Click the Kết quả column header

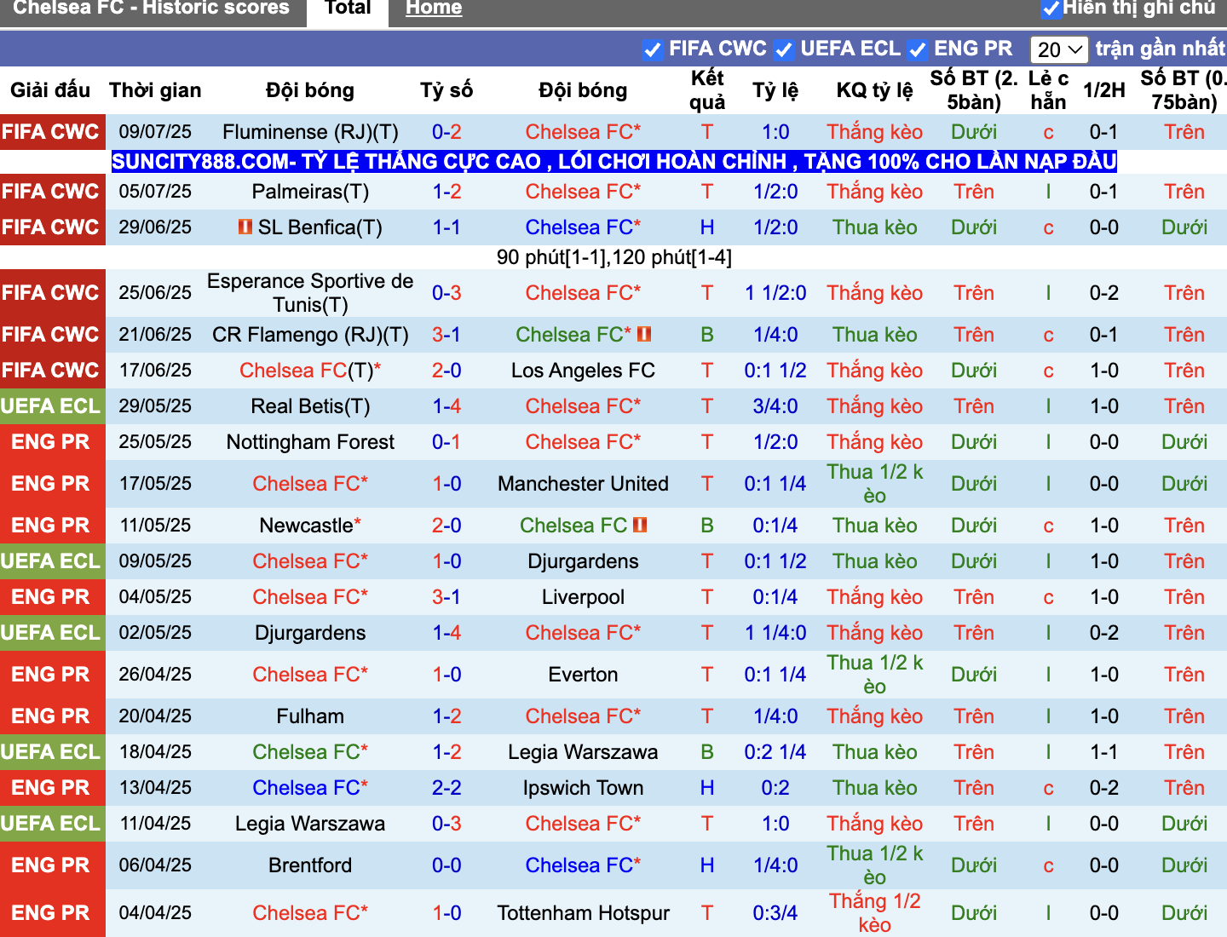[x=707, y=90]
